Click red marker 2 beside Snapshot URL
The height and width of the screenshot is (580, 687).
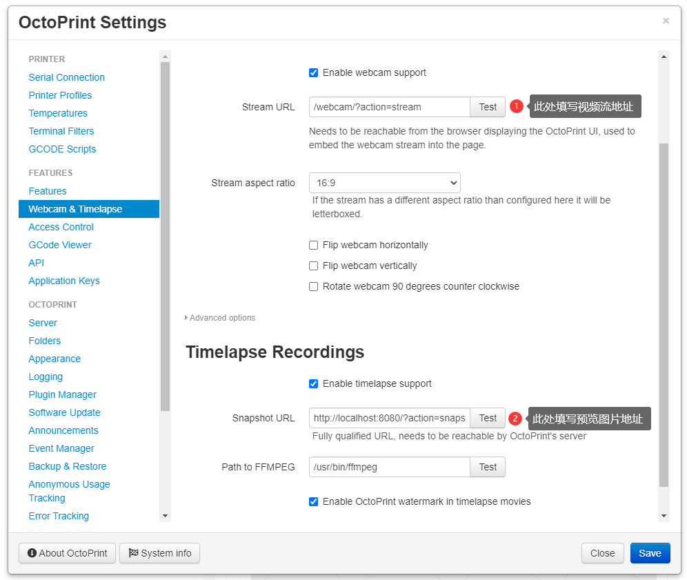pyautogui.click(x=515, y=418)
